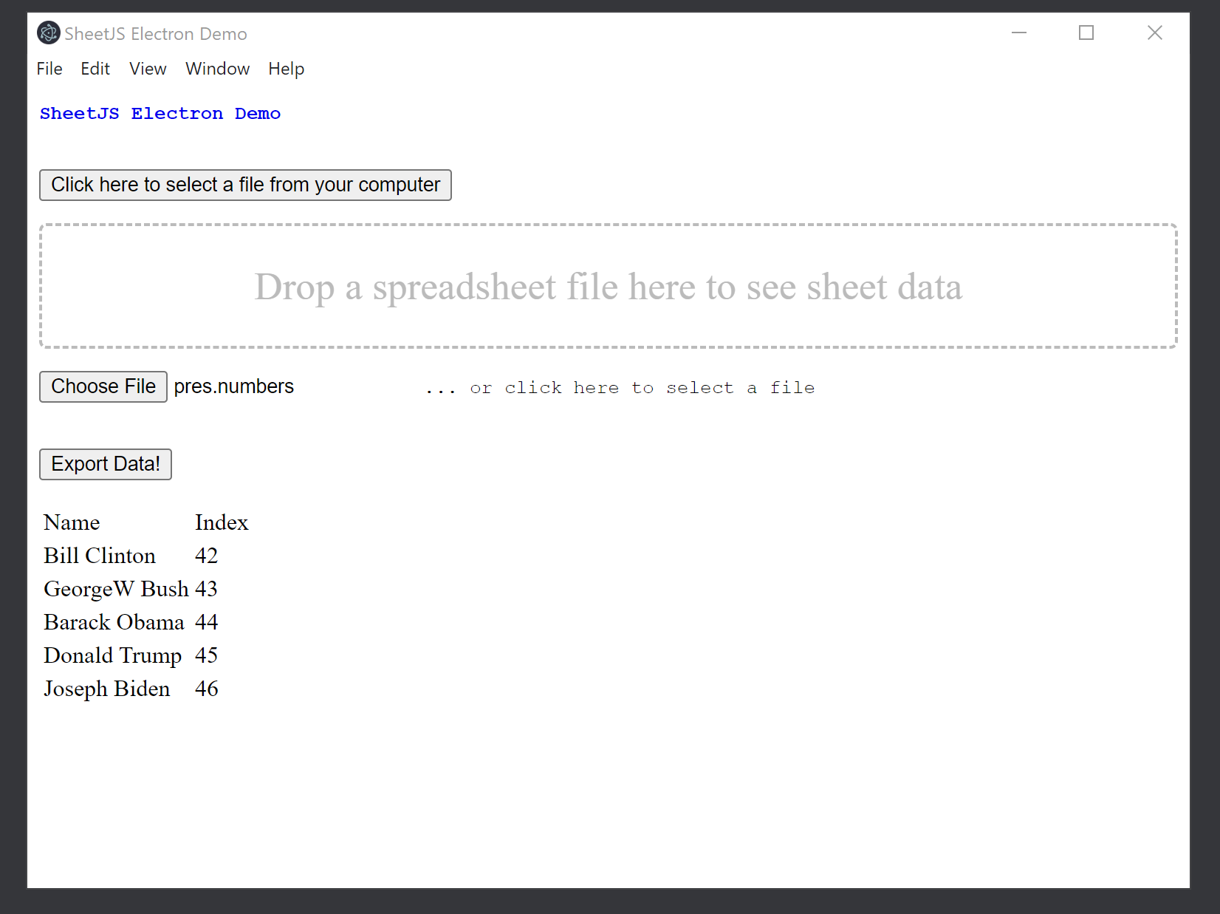Image resolution: width=1220 pixels, height=914 pixels.
Task: Open the View menu
Action: click(x=147, y=68)
